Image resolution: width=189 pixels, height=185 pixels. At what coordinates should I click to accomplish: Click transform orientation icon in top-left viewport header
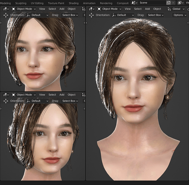tap(83, 9)
